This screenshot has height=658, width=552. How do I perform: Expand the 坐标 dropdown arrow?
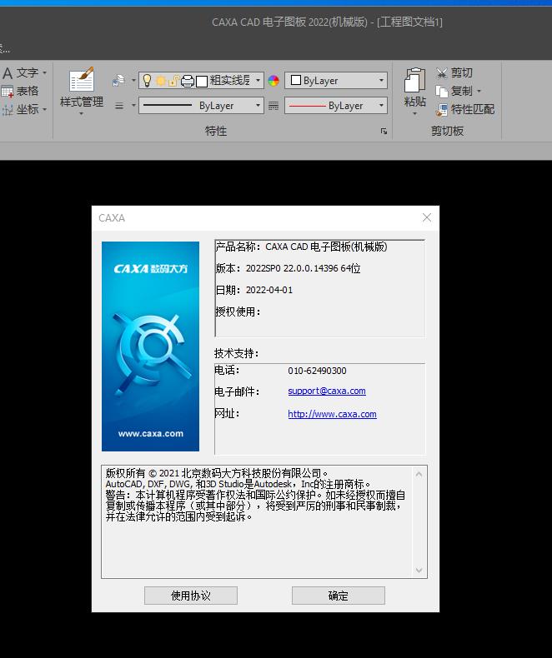(x=44, y=109)
